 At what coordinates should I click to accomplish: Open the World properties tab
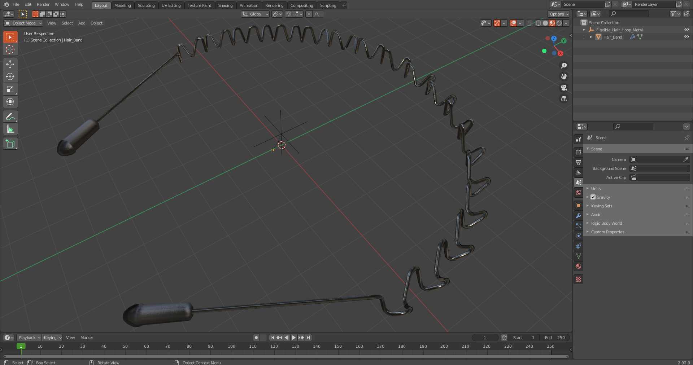point(579,193)
